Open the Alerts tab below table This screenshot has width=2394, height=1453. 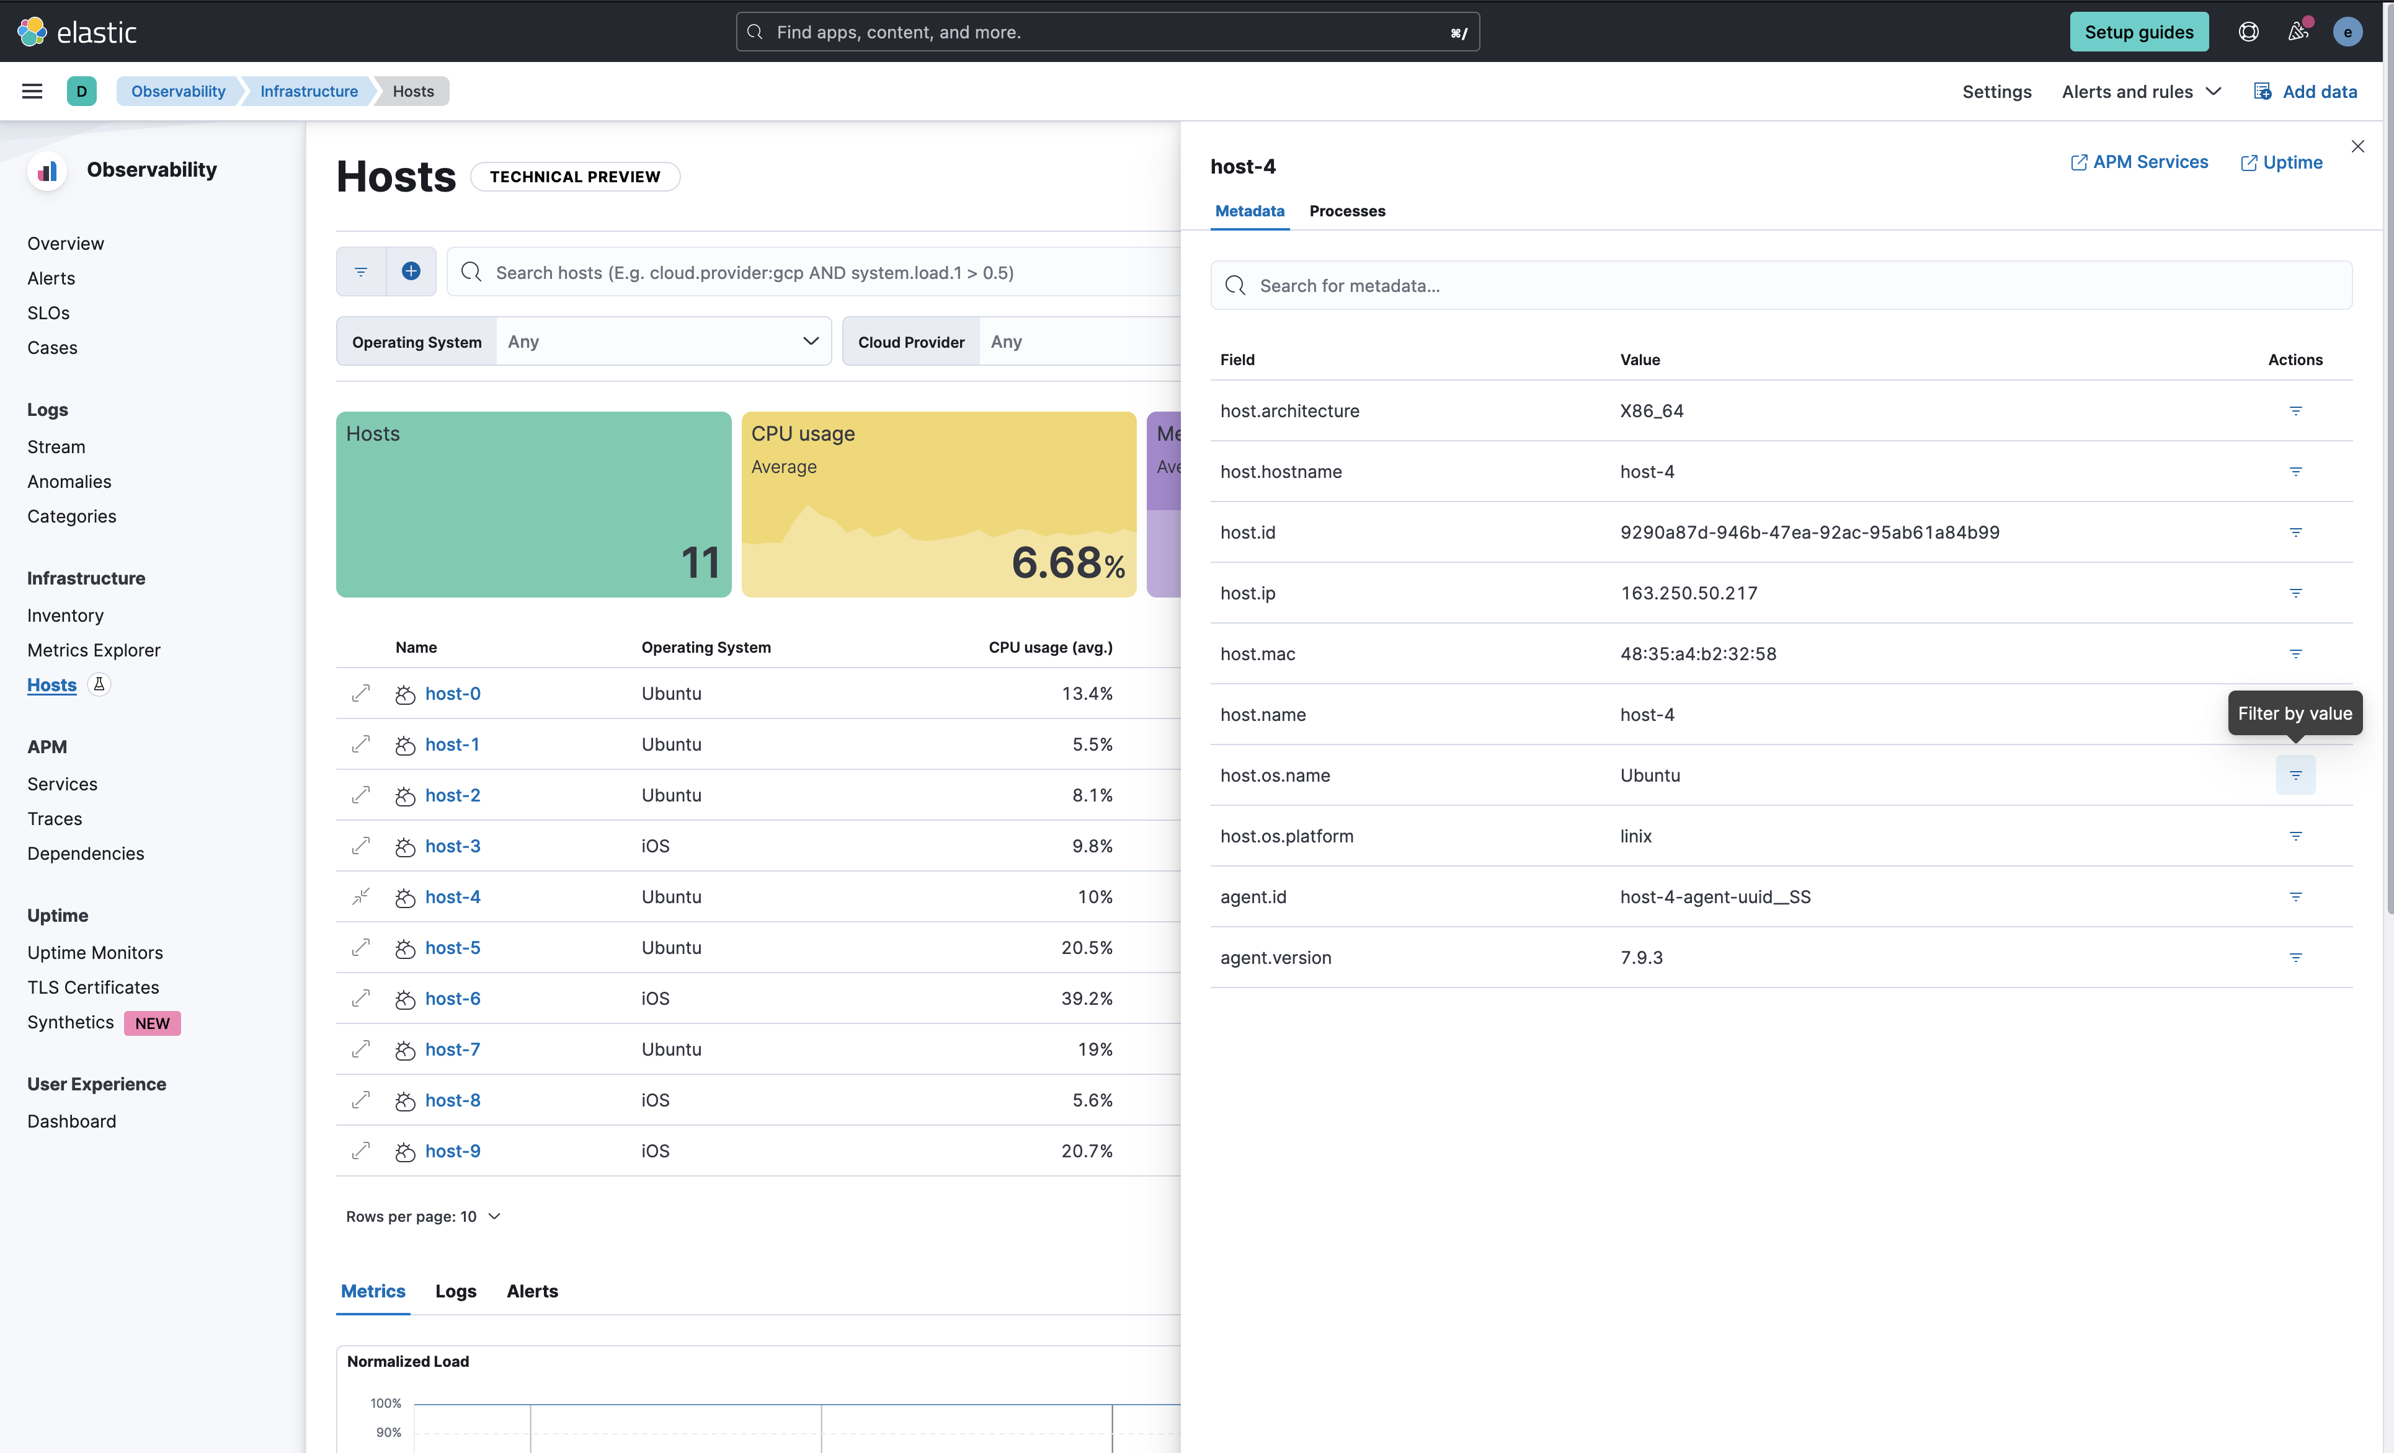tap(532, 1291)
